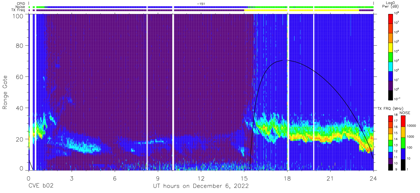
Task: Click the CPID value '-151'
Action: pyautogui.click(x=201, y=3)
